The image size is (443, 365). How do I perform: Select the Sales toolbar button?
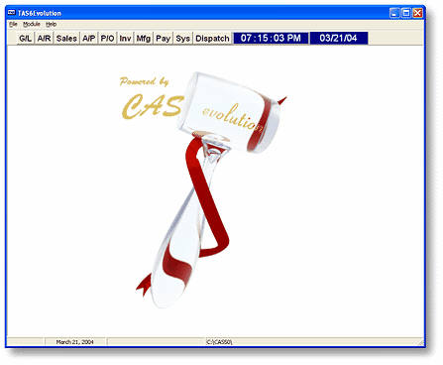click(x=66, y=39)
